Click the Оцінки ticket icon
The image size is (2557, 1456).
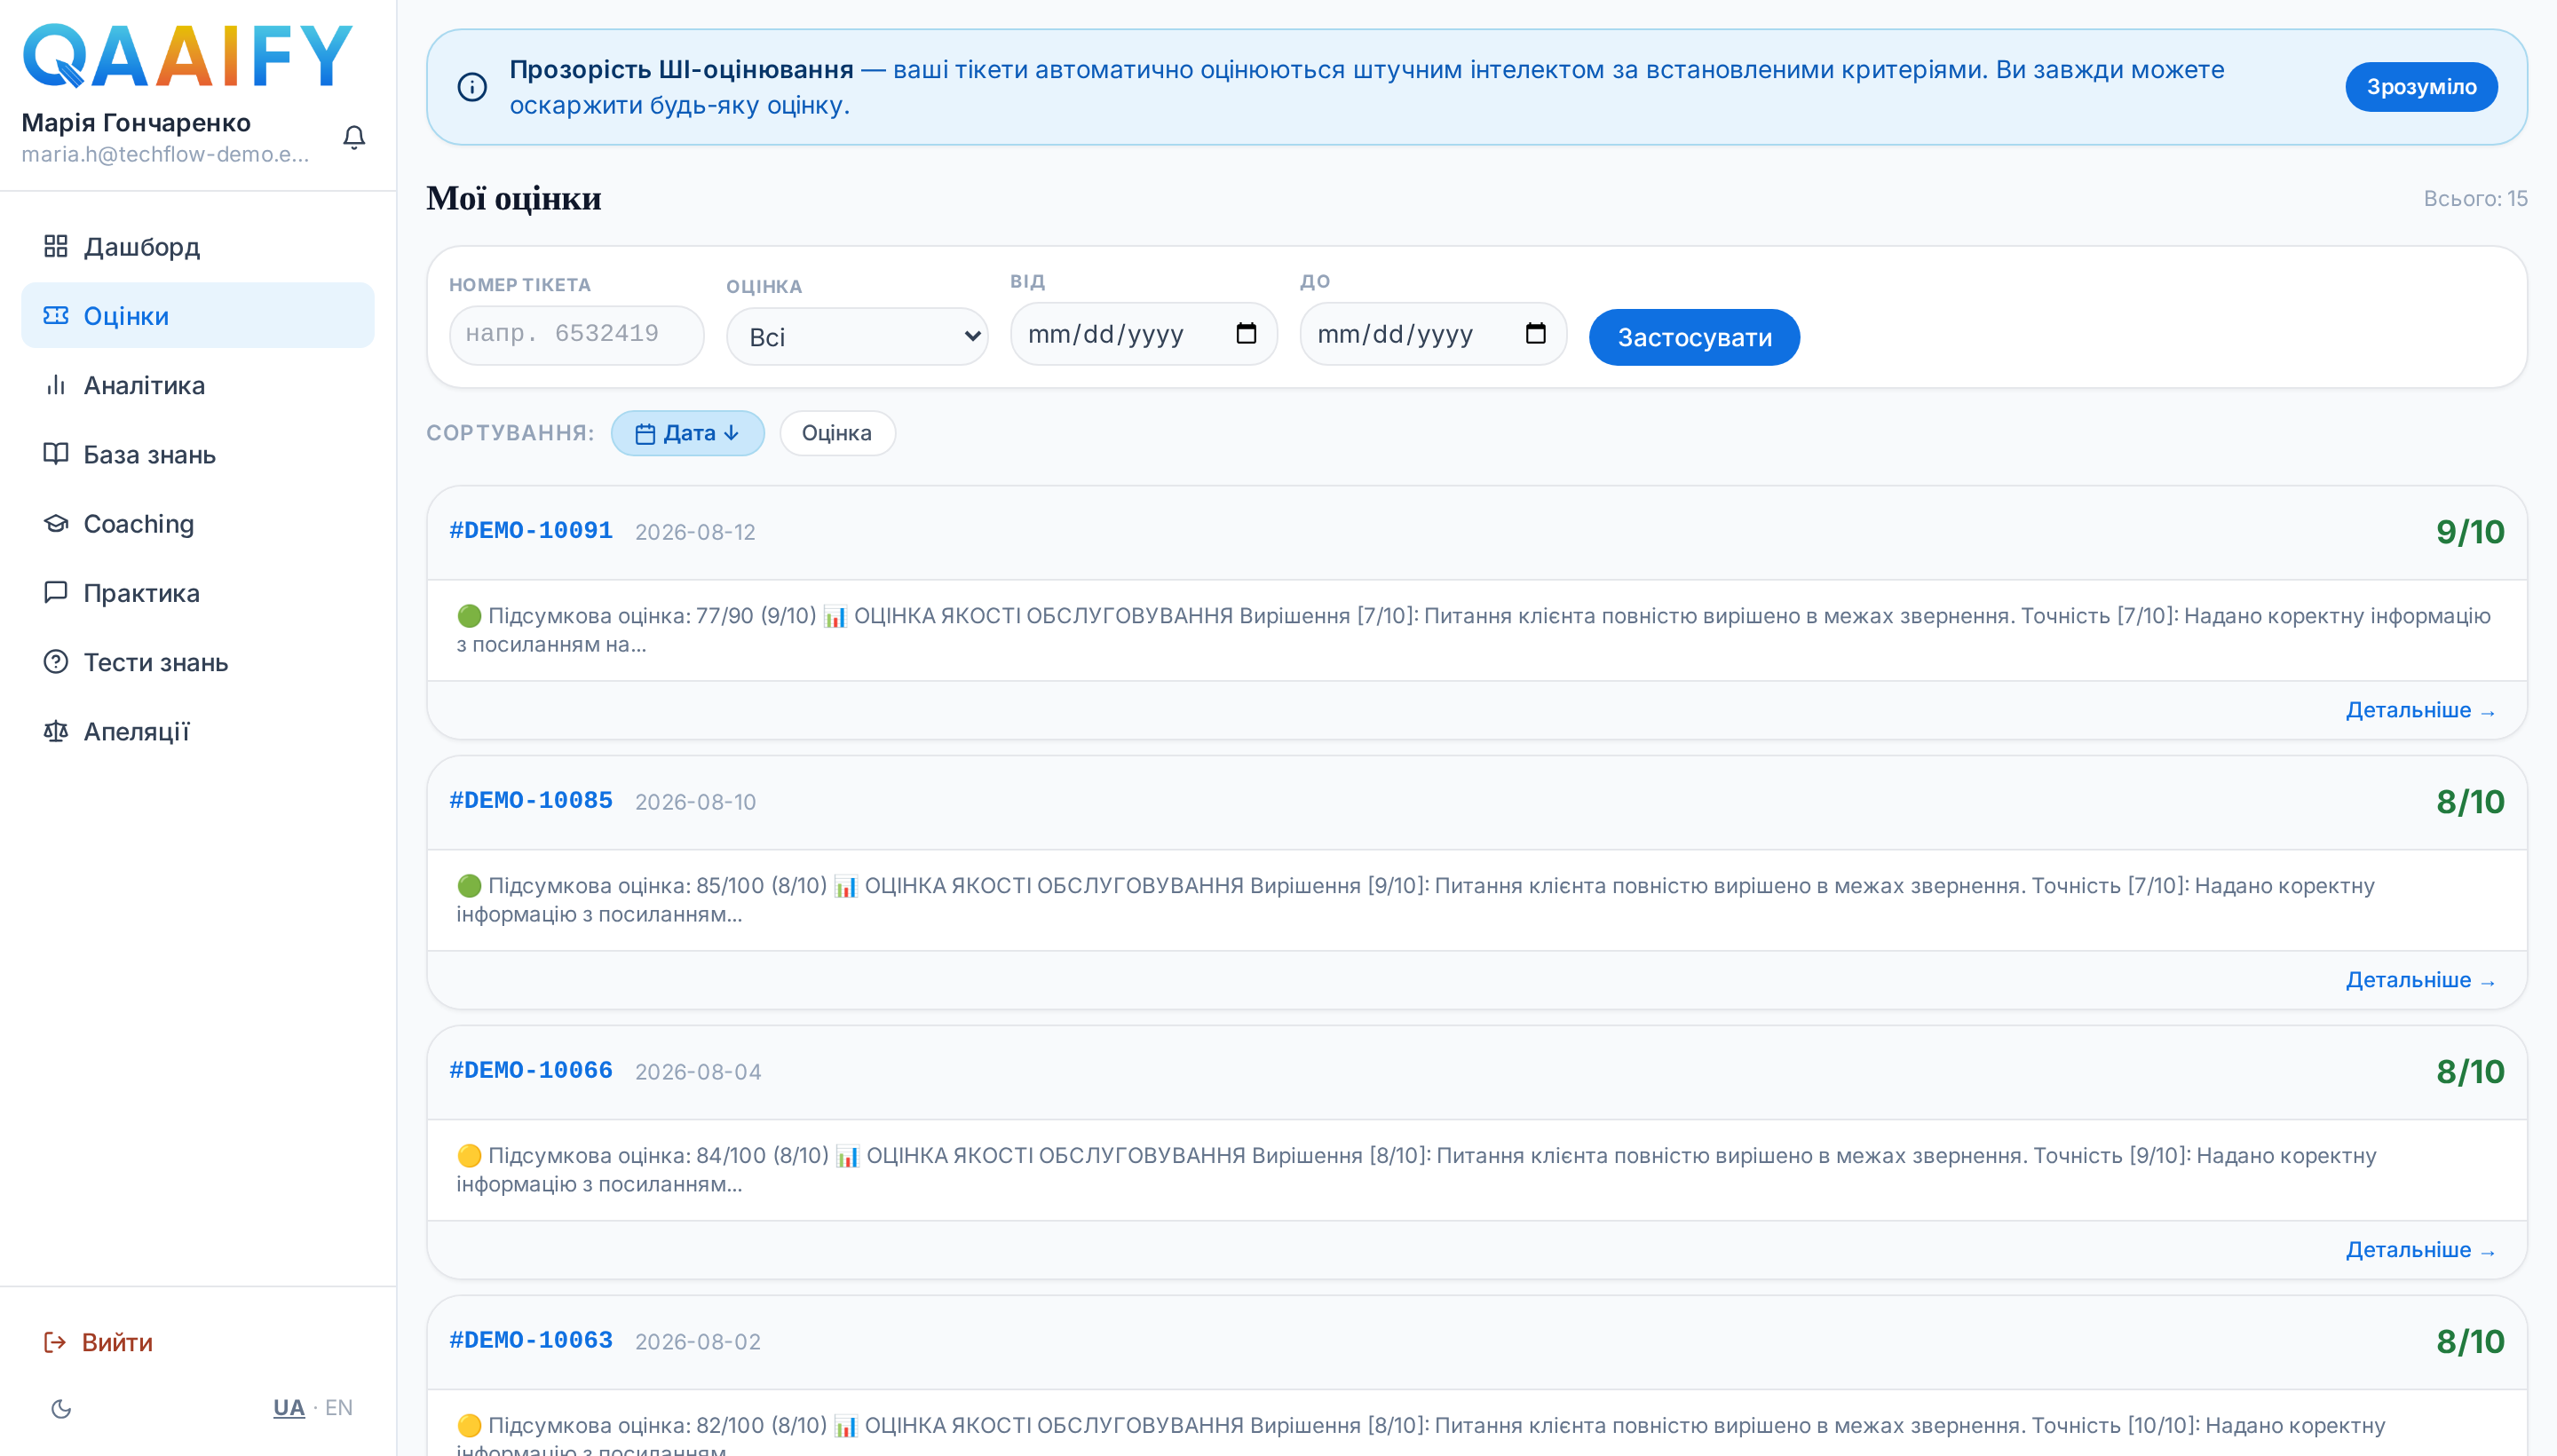(x=56, y=316)
